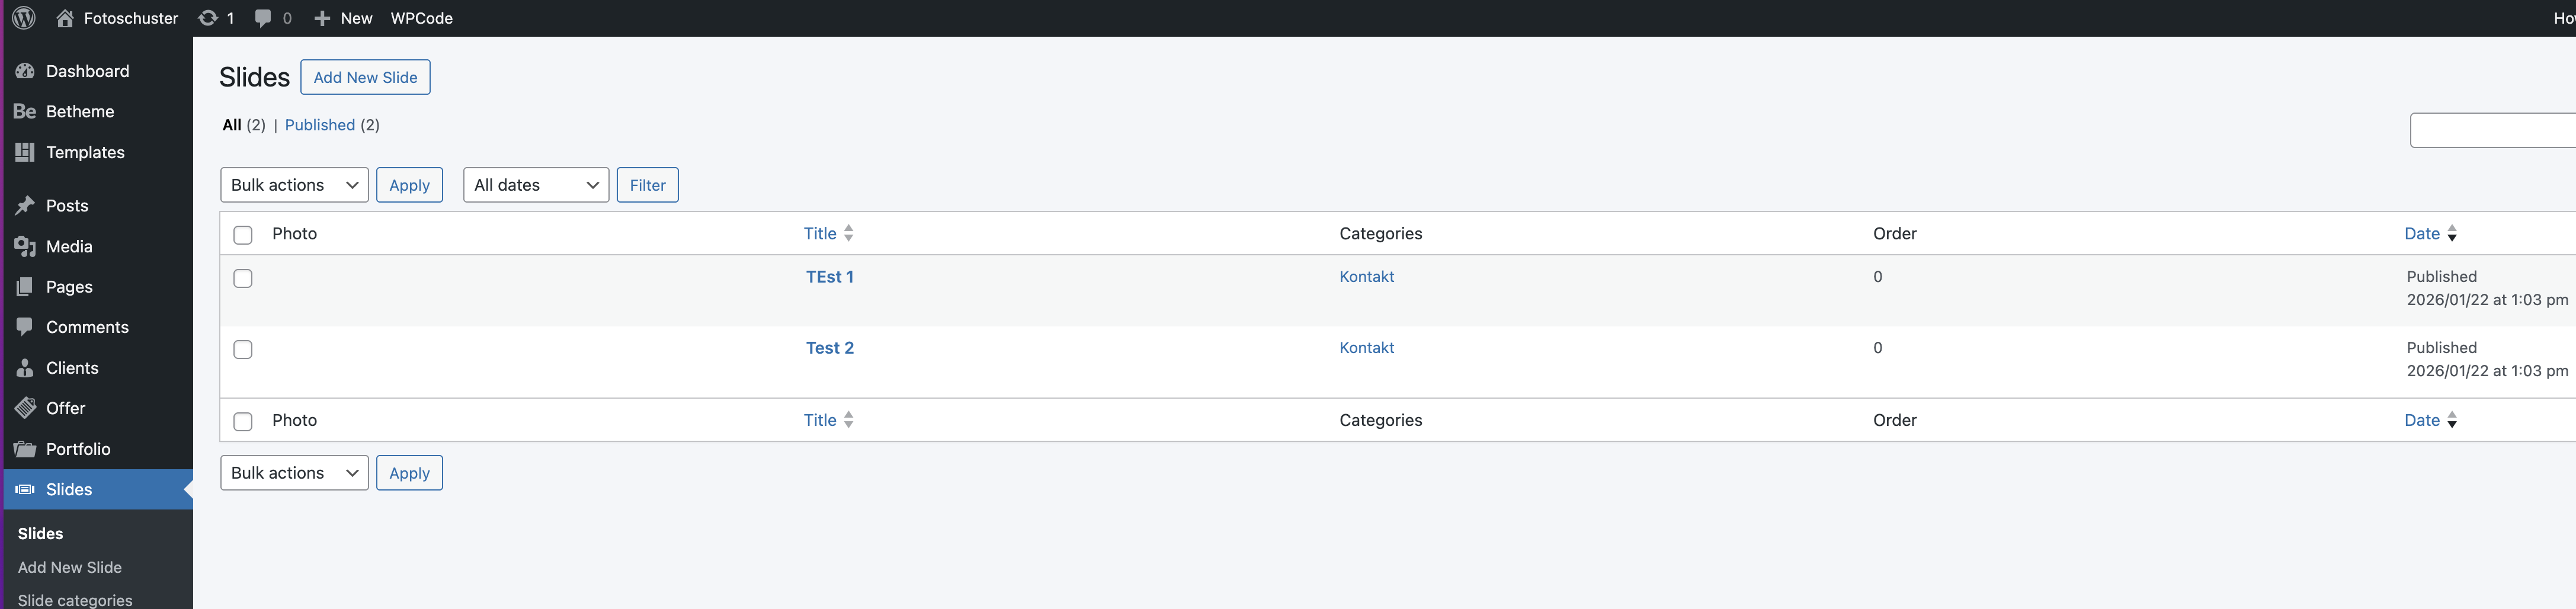The height and width of the screenshot is (609, 2576).
Task: Open the comments bubble icon in admin bar
Action: [x=263, y=18]
